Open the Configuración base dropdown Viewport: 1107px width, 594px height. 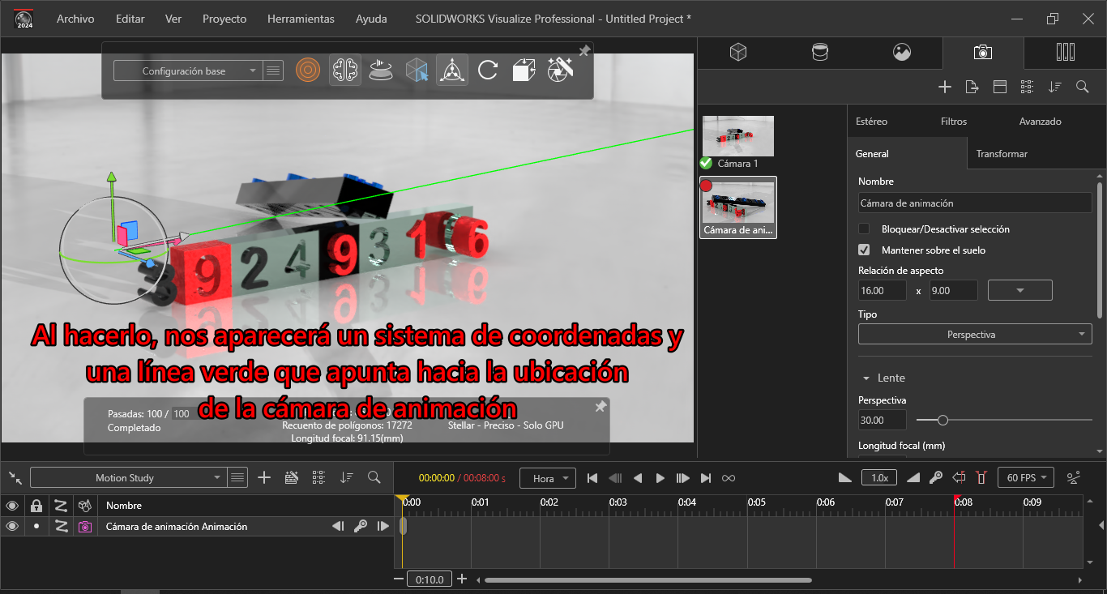pos(187,71)
